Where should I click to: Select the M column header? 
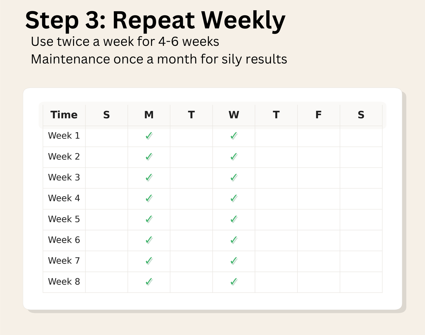(x=149, y=115)
